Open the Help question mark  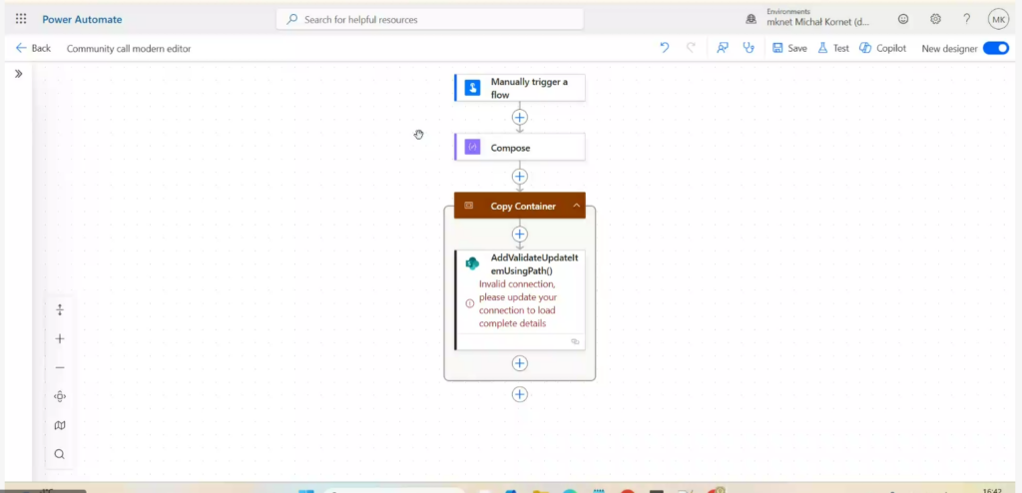point(967,19)
